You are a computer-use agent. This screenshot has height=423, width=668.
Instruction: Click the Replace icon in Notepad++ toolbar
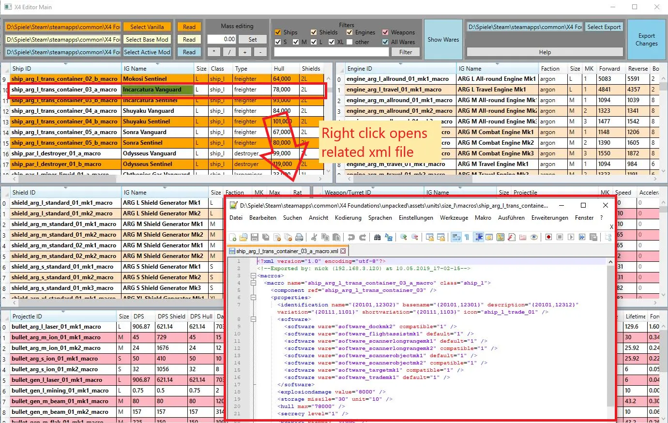(x=388, y=237)
